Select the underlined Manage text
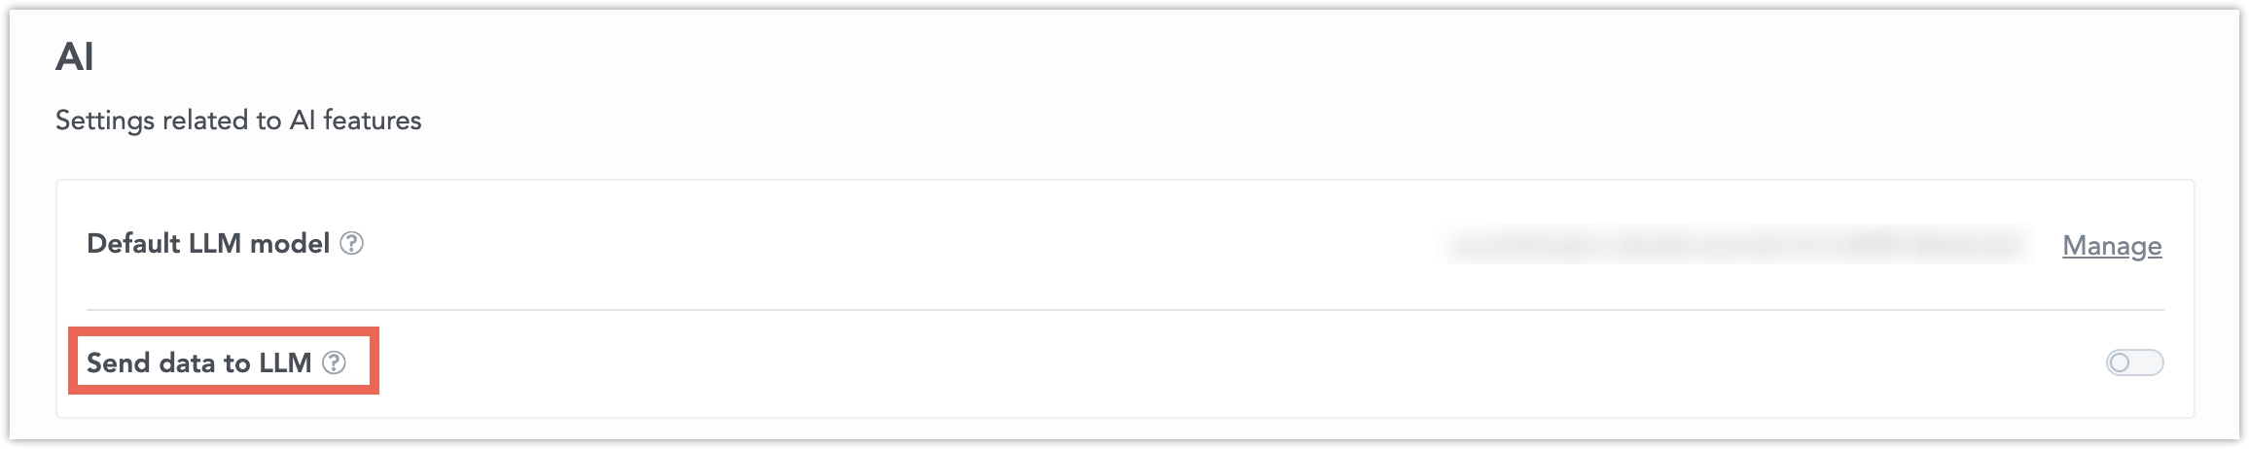Image resolution: width=2249 pixels, height=449 pixels. (2112, 246)
